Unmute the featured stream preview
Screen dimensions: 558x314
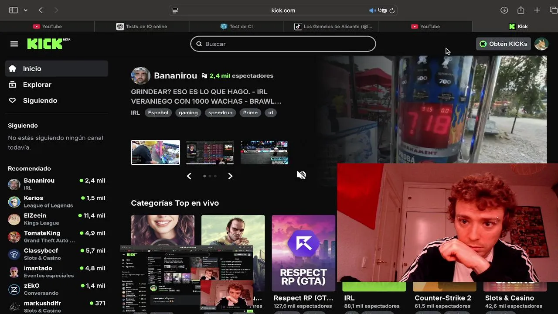[301, 175]
